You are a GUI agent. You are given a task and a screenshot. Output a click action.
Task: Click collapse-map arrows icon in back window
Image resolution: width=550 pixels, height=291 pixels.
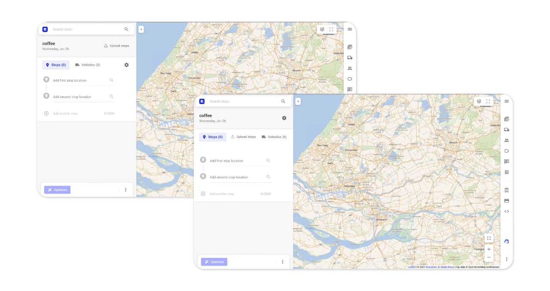pos(331,29)
